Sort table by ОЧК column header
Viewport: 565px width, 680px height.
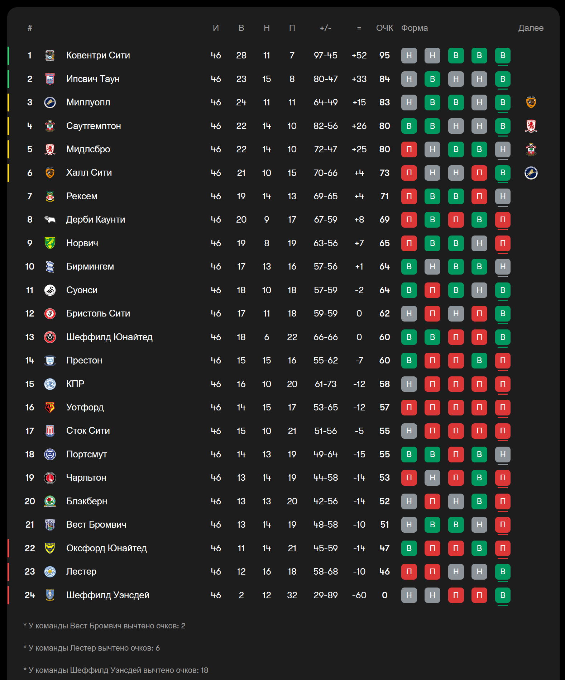point(384,28)
